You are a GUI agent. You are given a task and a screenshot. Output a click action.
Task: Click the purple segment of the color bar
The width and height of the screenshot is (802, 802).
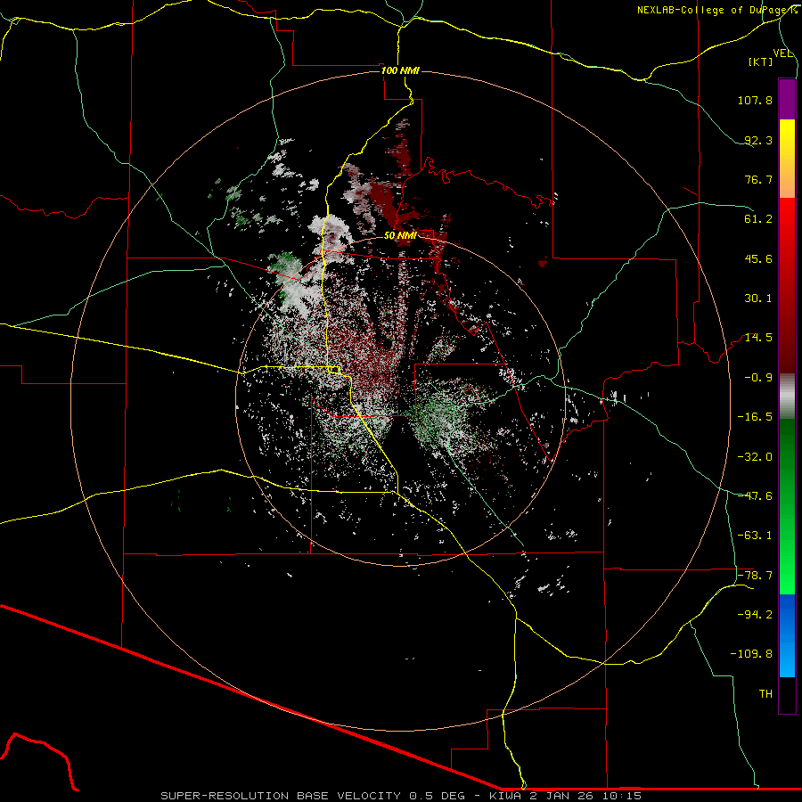(x=787, y=99)
